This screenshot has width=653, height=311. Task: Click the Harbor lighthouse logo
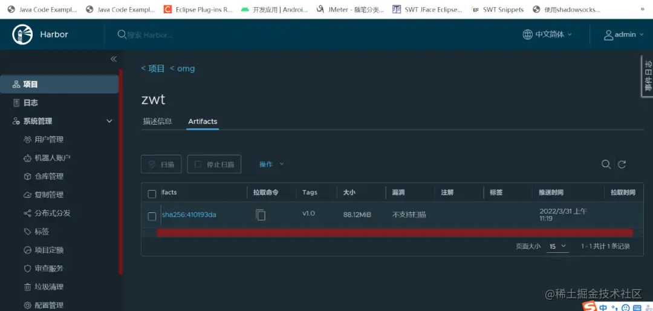[22, 34]
